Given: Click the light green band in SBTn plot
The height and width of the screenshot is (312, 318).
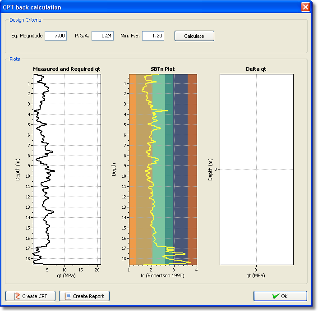Looking at the screenshot, I should click(x=159, y=203).
